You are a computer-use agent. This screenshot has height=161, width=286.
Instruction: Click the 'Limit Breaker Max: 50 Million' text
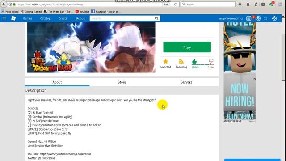(x=46, y=146)
